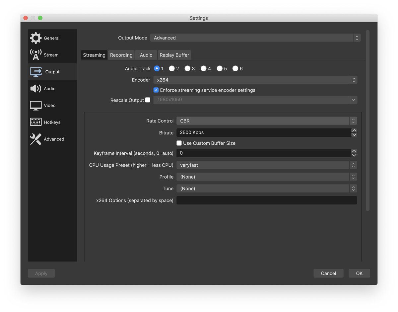Open Hotkeys settings via keyboard icon

coord(36,122)
